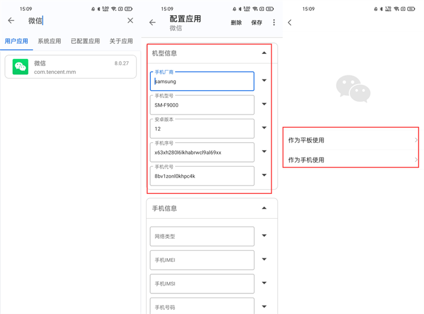Edit the 安卓版本 field showing 12

click(202, 129)
